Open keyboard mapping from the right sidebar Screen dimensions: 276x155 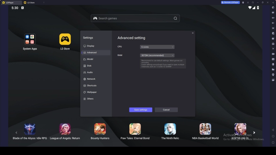pyautogui.click(x=273, y=12)
